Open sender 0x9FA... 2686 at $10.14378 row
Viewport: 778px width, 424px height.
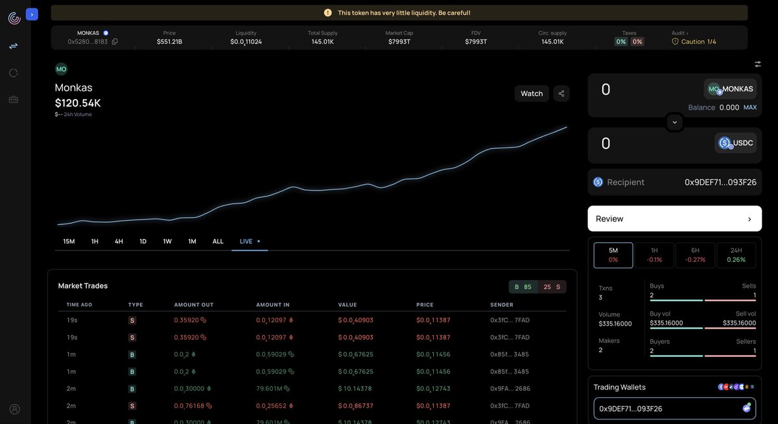click(x=510, y=388)
